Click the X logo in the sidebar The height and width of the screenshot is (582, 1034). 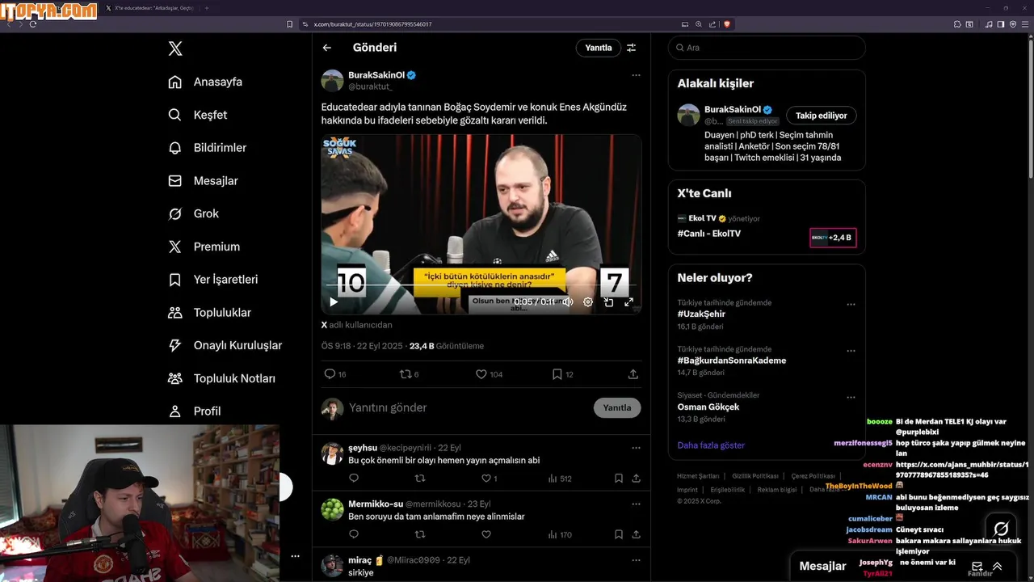coord(175,48)
